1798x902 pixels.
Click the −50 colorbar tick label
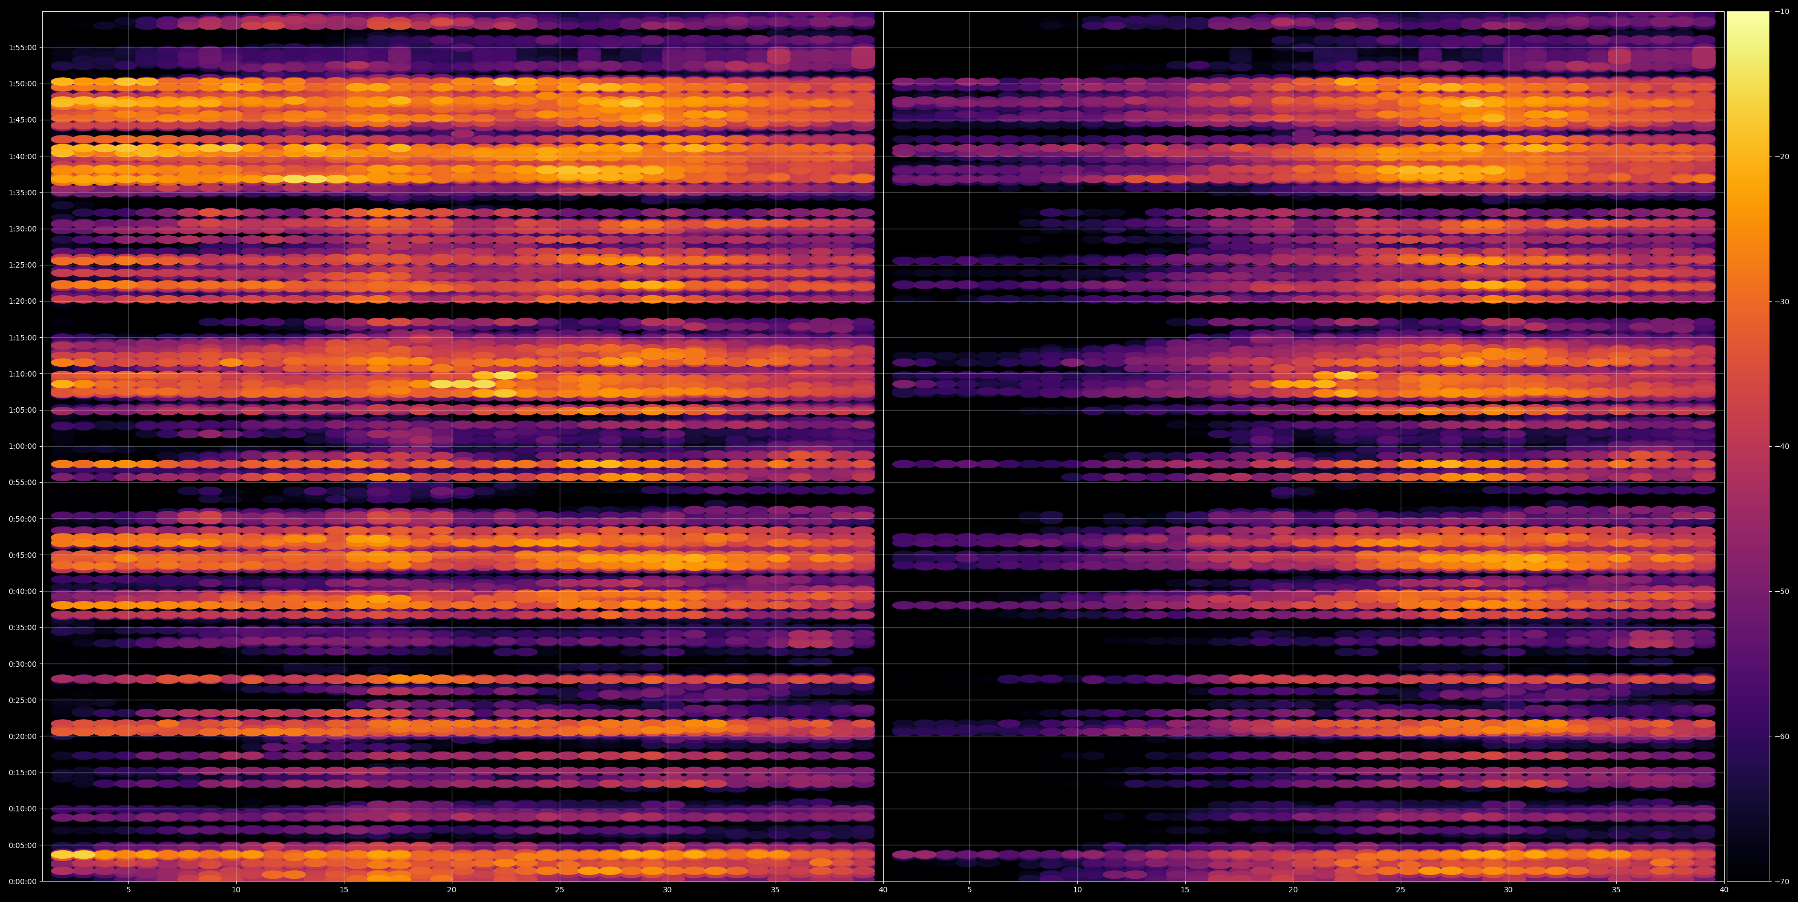tap(1782, 592)
